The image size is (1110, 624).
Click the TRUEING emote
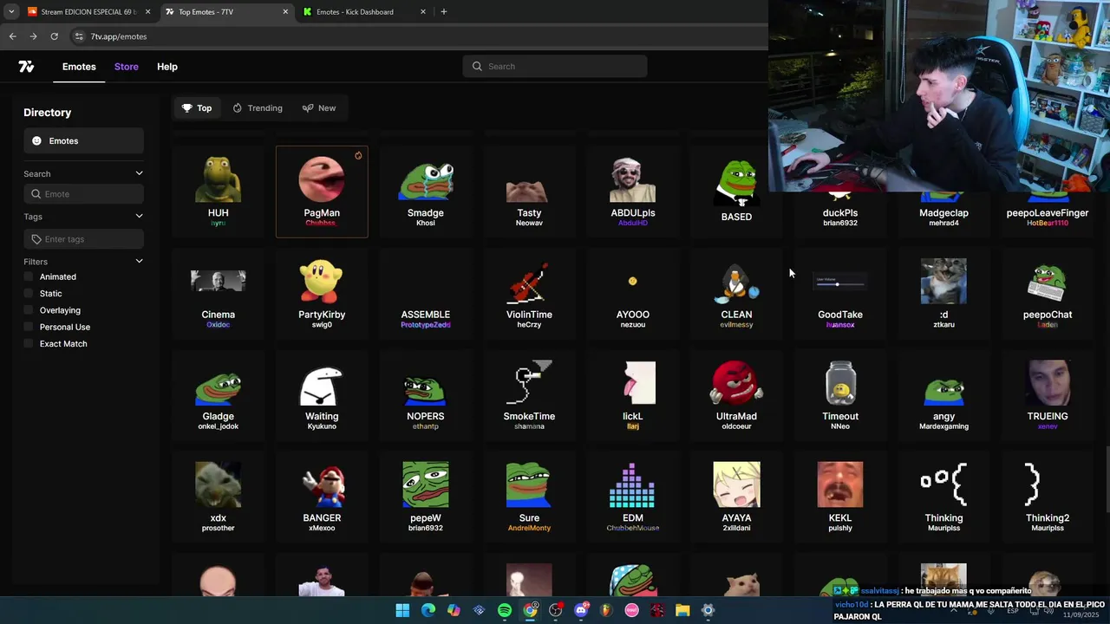[x=1048, y=395]
